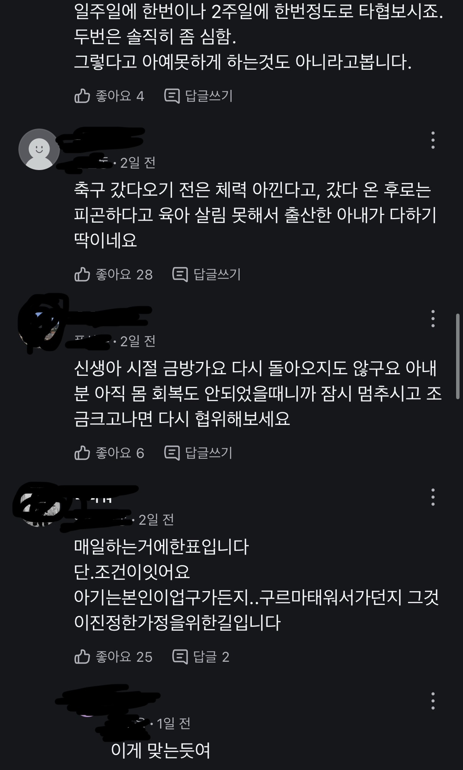Tap reply icon beside 좋아요 6
Screen dimensions: 463x770
point(172,453)
